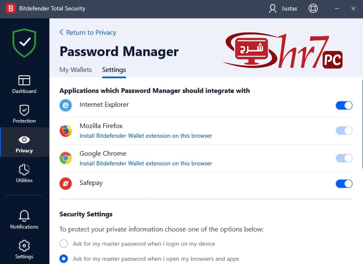Click the Mozilla Firefox row label

pyautogui.click(x=101, y=126)
